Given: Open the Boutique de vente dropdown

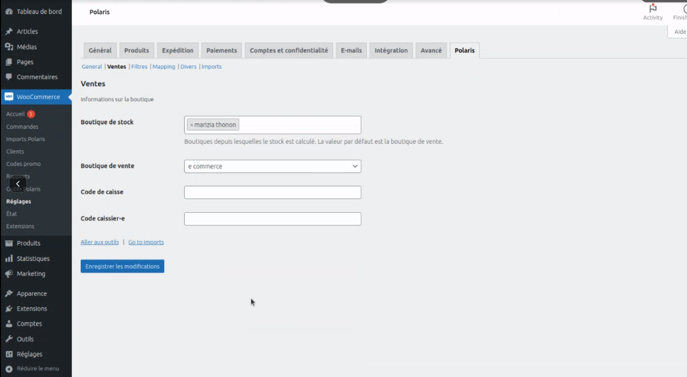Looking at the screenshot, I should click(x=273, y=166).
